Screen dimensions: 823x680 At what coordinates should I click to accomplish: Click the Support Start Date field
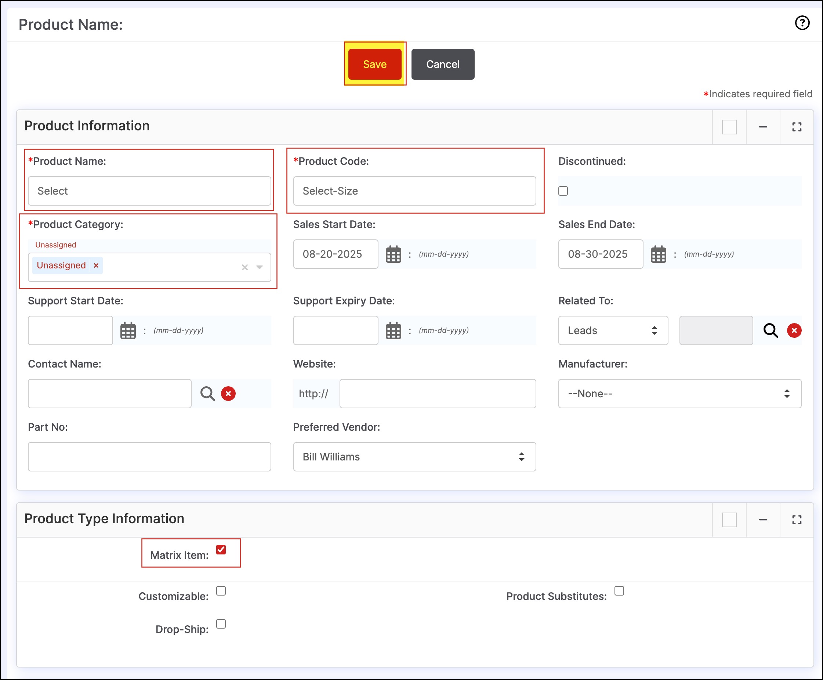point(70,330)
